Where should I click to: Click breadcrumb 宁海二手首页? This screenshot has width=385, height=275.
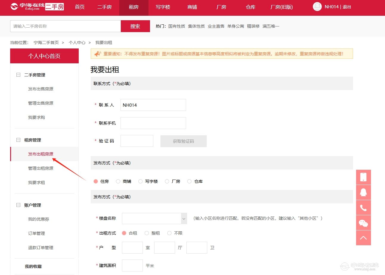point(46,43)
